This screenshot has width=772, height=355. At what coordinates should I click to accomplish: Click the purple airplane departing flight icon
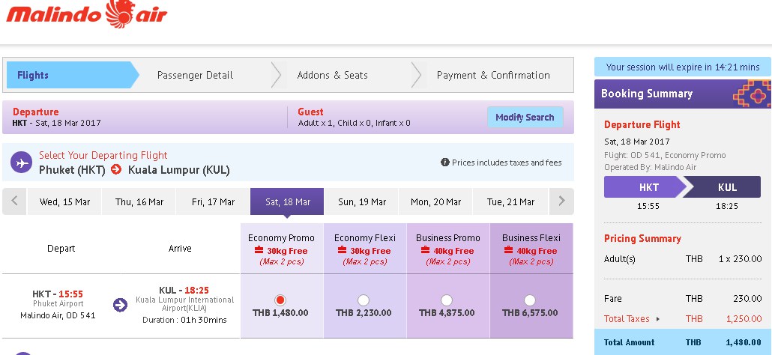[21, 163]
